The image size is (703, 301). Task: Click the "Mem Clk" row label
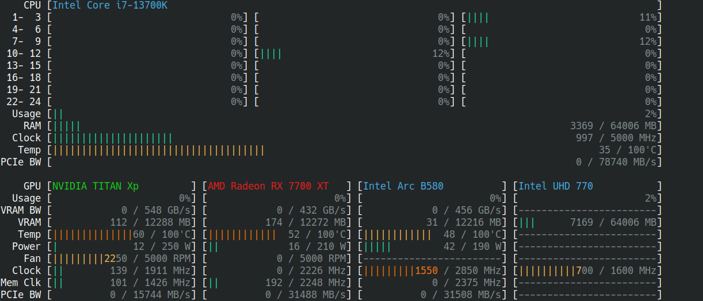21,283
